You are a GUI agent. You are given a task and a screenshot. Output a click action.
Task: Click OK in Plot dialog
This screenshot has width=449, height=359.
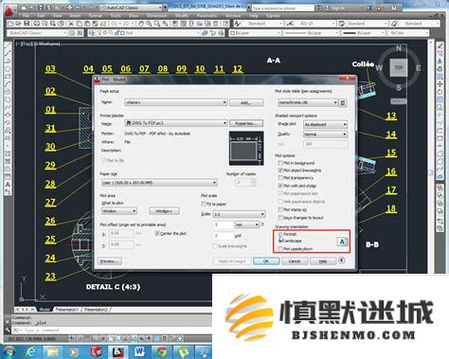coord(266,261)
